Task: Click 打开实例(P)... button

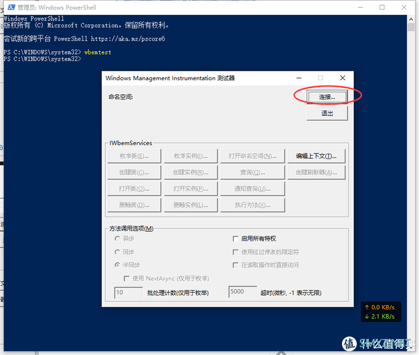Action: [x=191, y=189]
